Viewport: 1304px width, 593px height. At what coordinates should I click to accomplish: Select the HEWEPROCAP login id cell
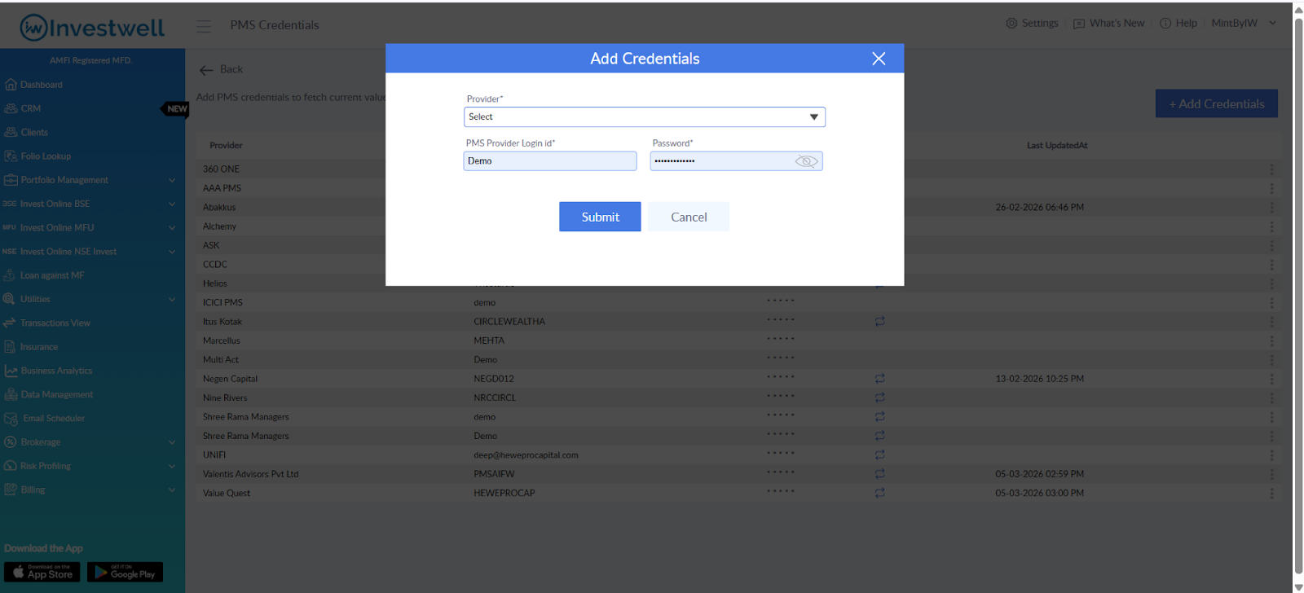coord(504,494)
